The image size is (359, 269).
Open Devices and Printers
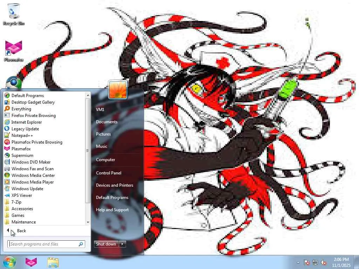point(115,185)
